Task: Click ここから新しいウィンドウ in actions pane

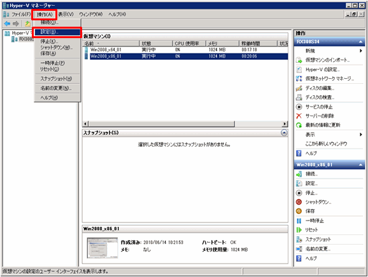Action: (x=326, y=144)
